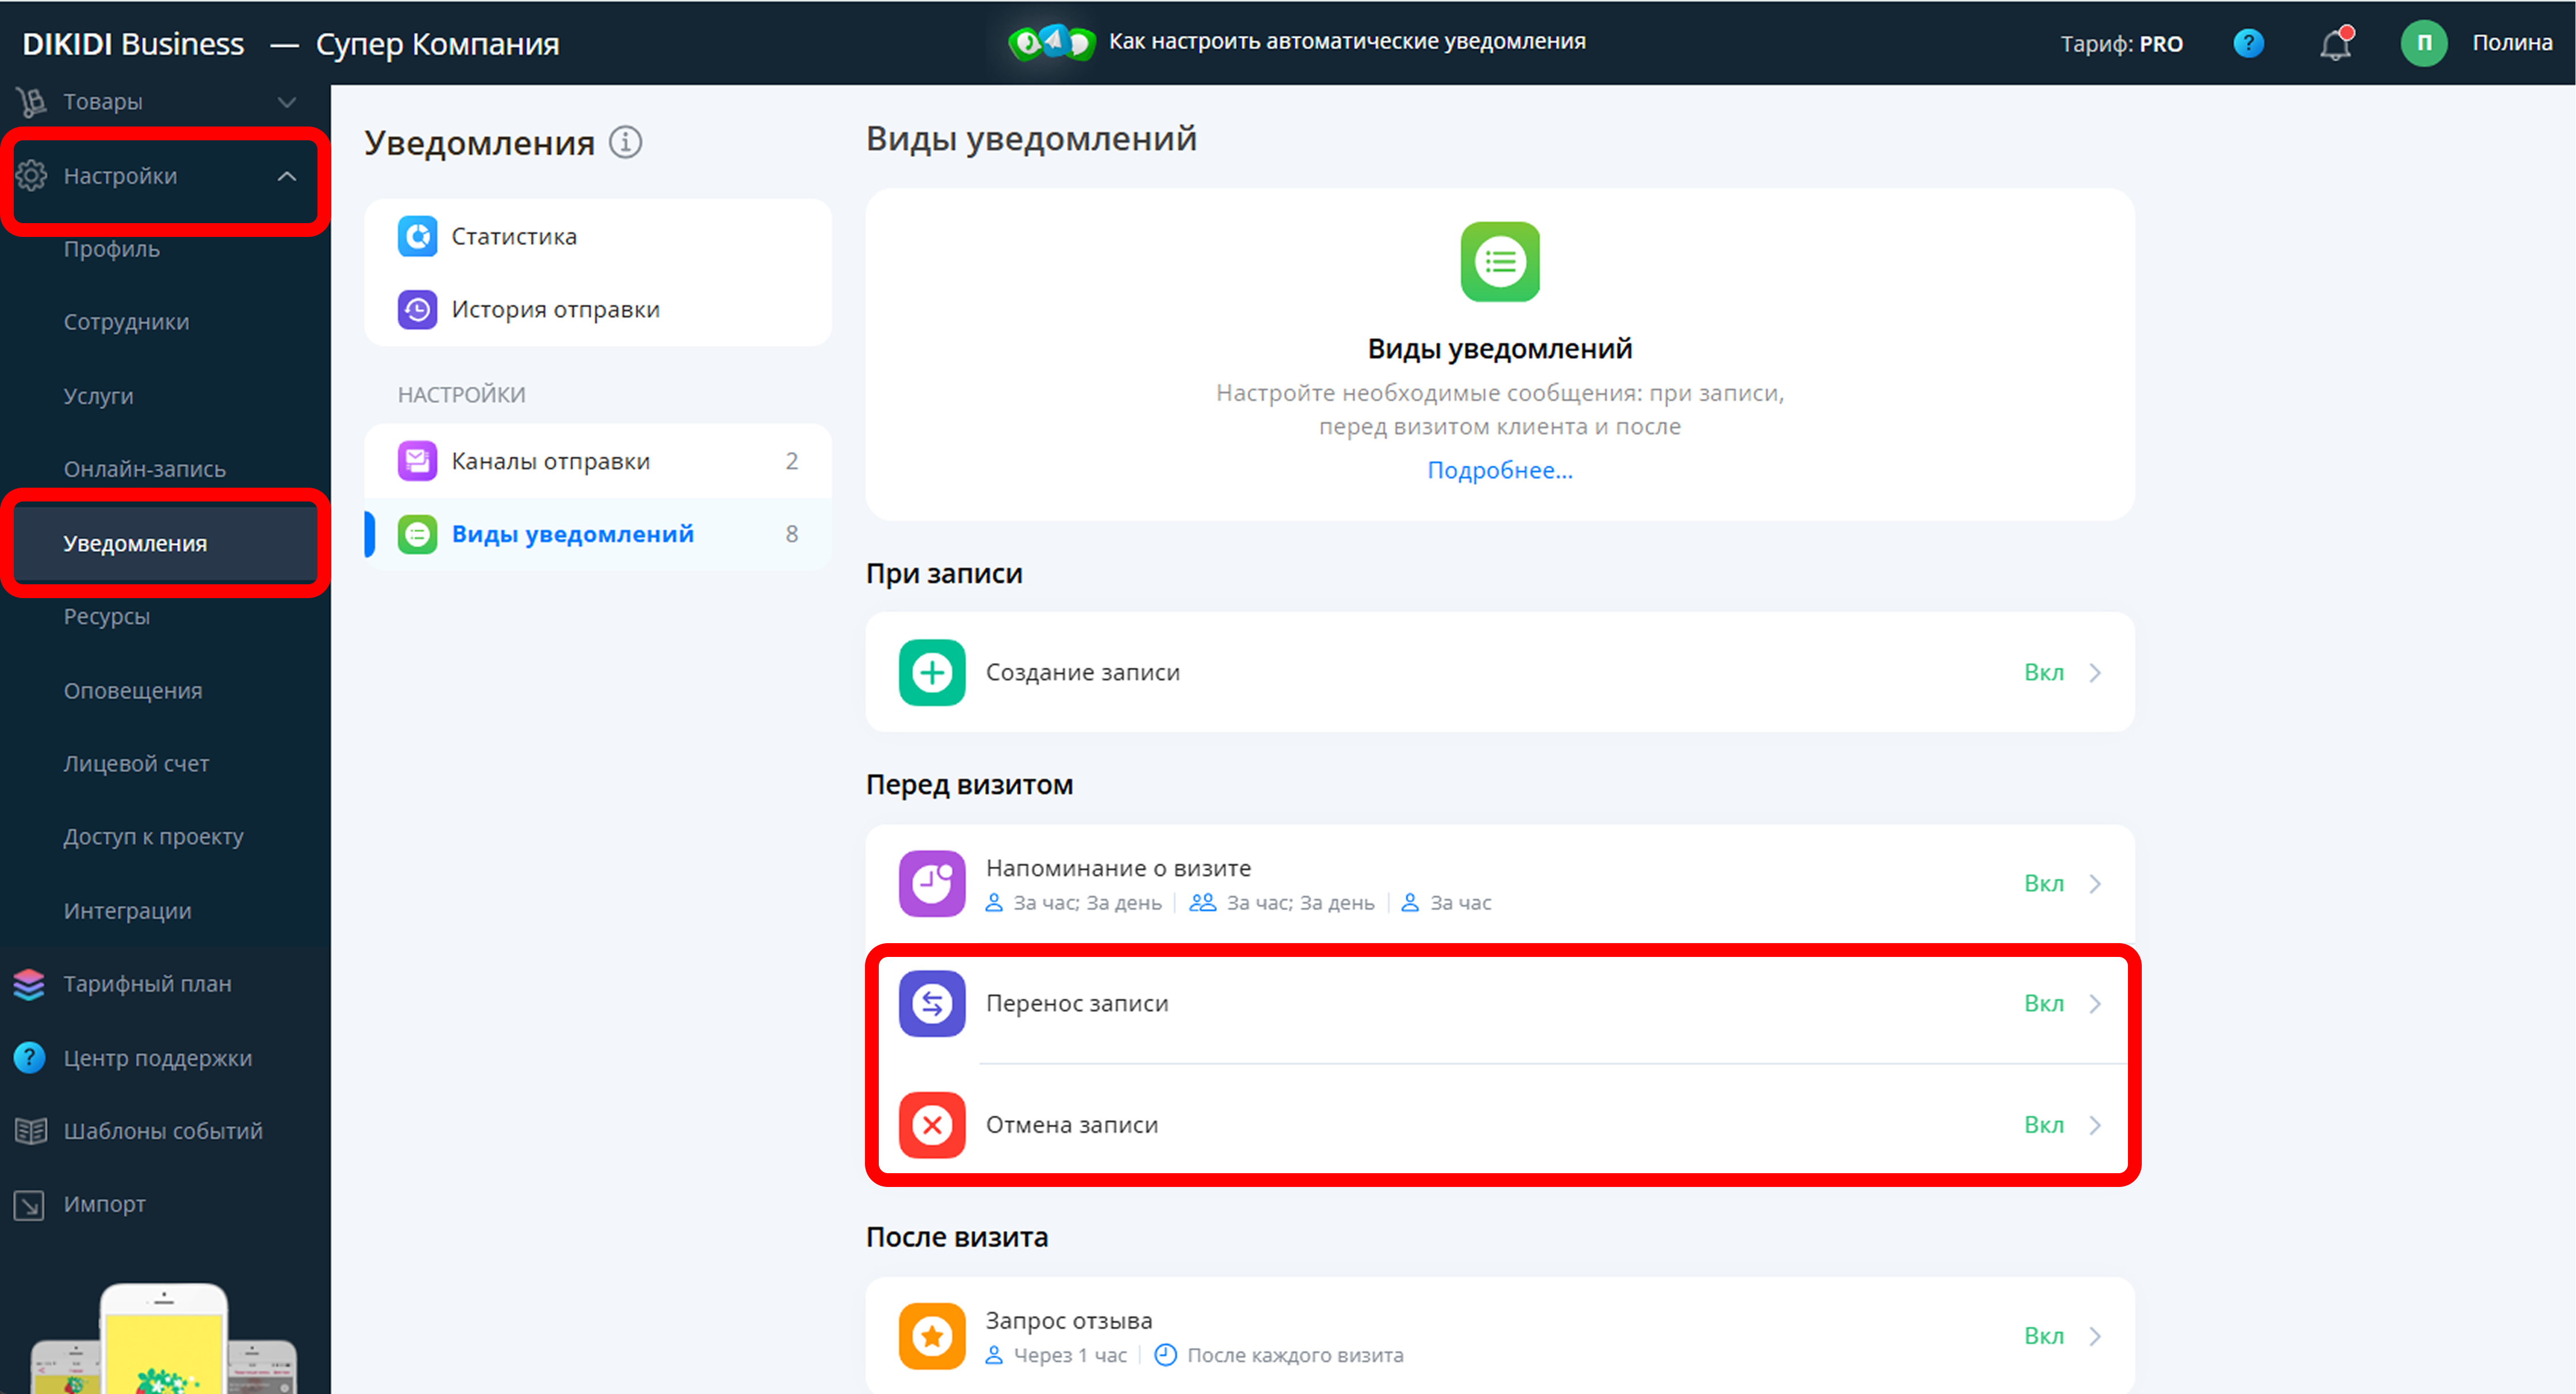
Task: Click the История отправки clock icon
Action: coord(417,310)
